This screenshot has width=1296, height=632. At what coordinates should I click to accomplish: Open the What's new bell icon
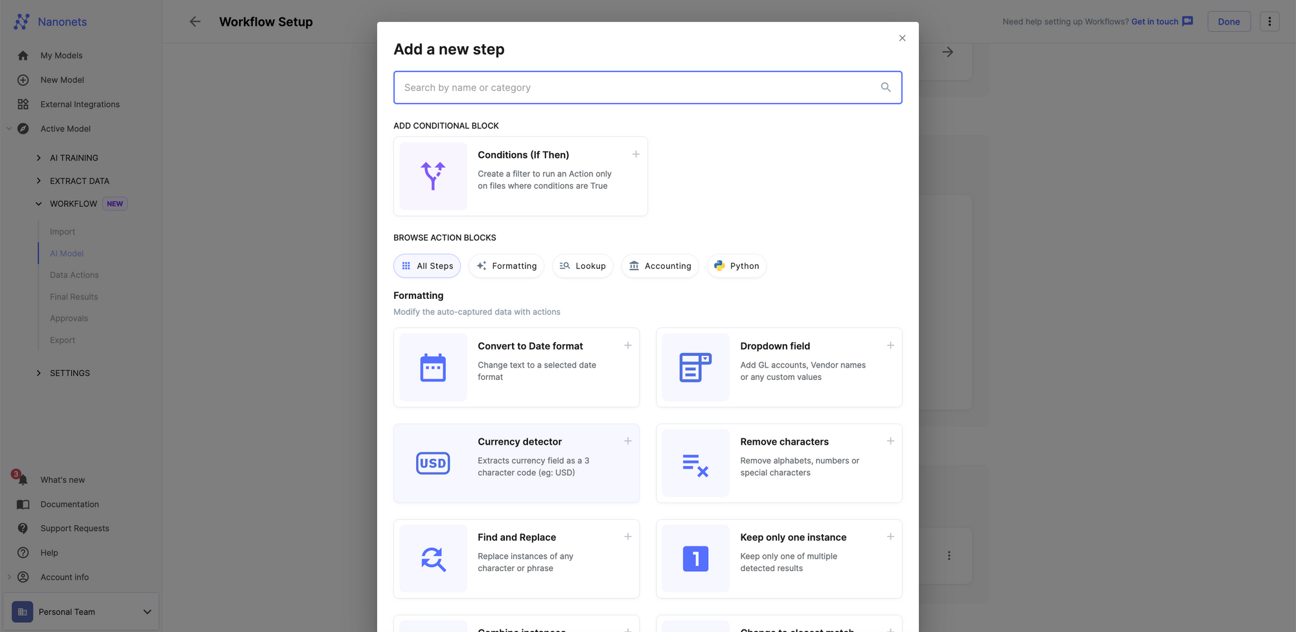[23, 480]
